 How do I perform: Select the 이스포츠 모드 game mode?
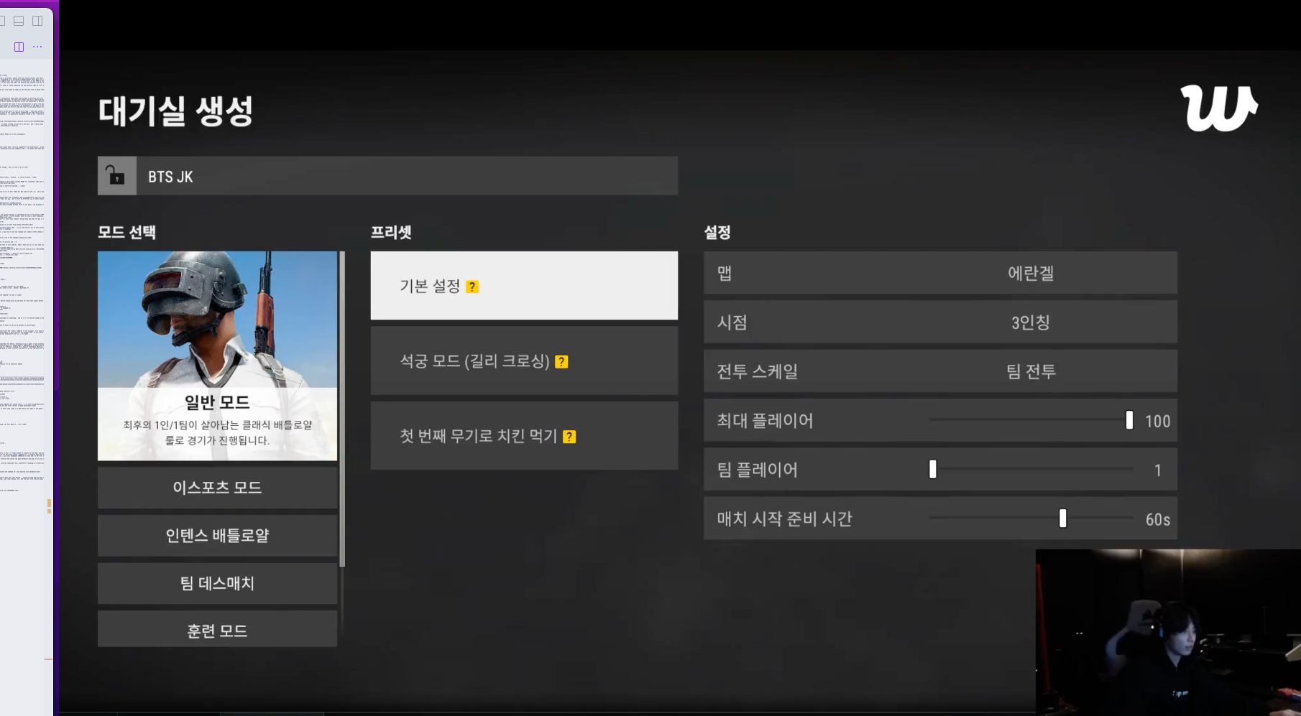(217, 488)
